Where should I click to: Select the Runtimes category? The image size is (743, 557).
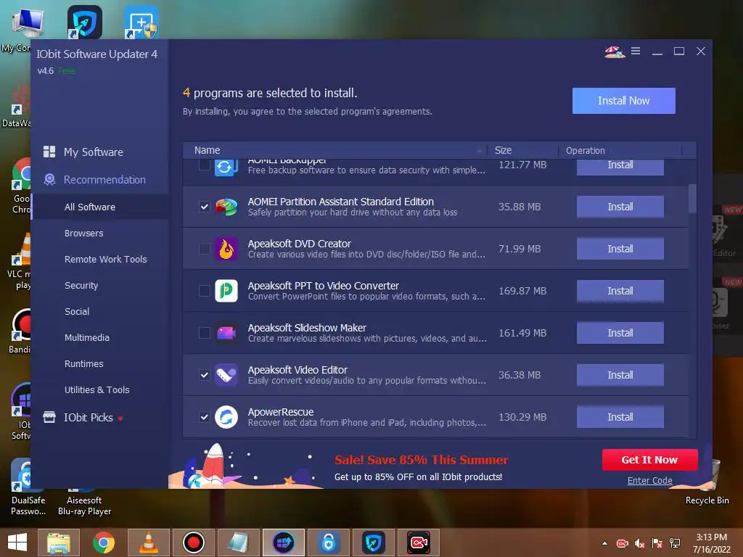[x=84, y=363]
